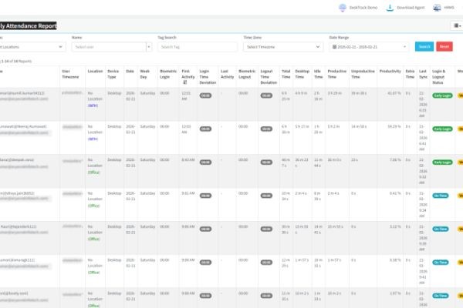Sort by Login Time Deviation header
This screenshot has height=308, width=463.
[208, 77]
